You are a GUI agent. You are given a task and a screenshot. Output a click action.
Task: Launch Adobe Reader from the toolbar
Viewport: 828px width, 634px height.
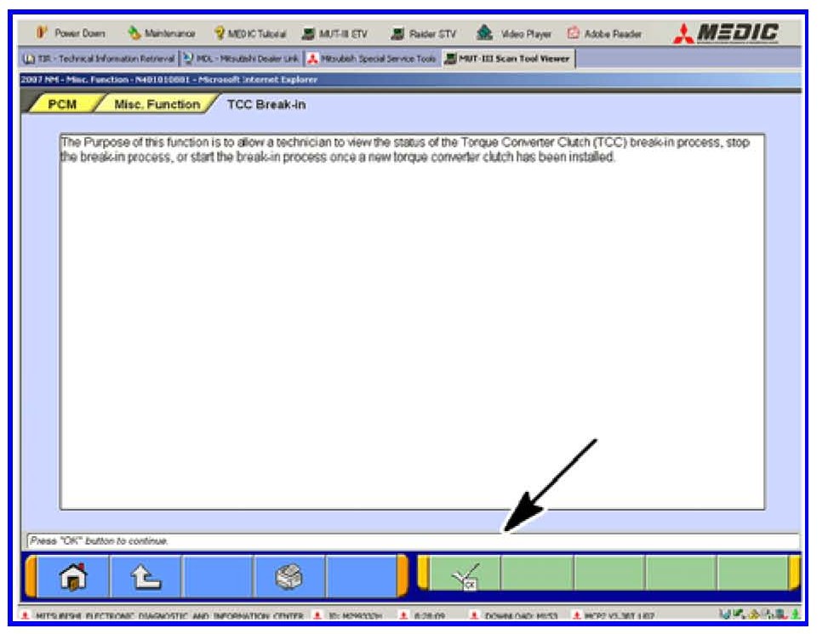tap(603, 34)
